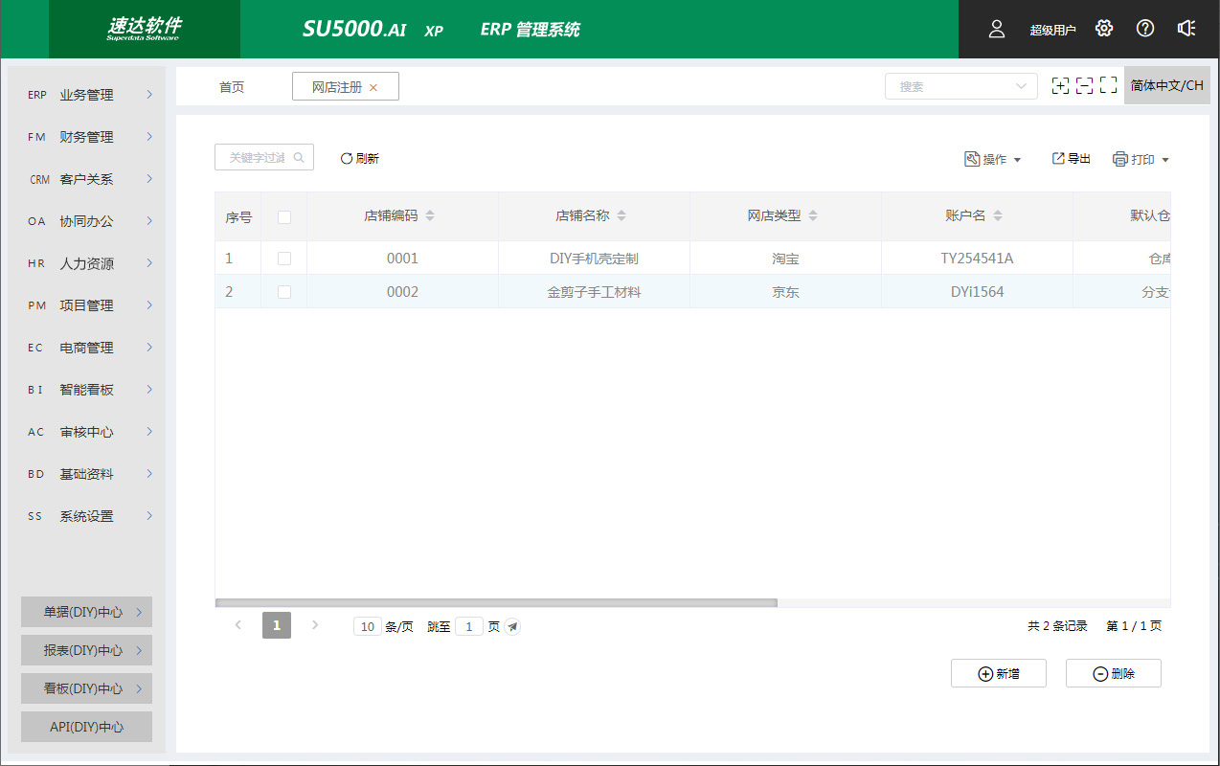Close the 网店注册 tab
1220x766 pixels.
click(373, 87)
